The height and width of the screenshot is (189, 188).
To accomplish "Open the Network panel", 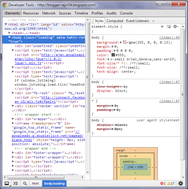I will [x=49, y=13].
